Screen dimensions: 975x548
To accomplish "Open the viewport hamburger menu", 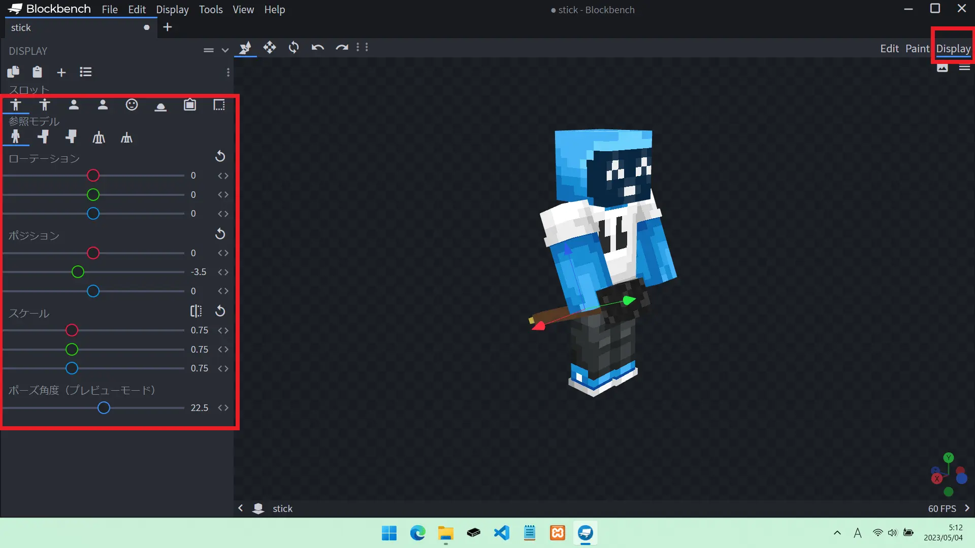I will [x=964, y=67].
